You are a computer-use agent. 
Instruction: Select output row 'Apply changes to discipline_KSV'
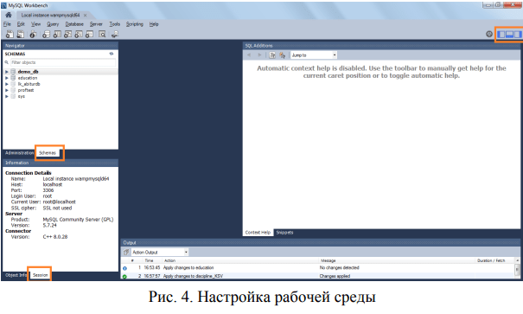pos(318,276)
